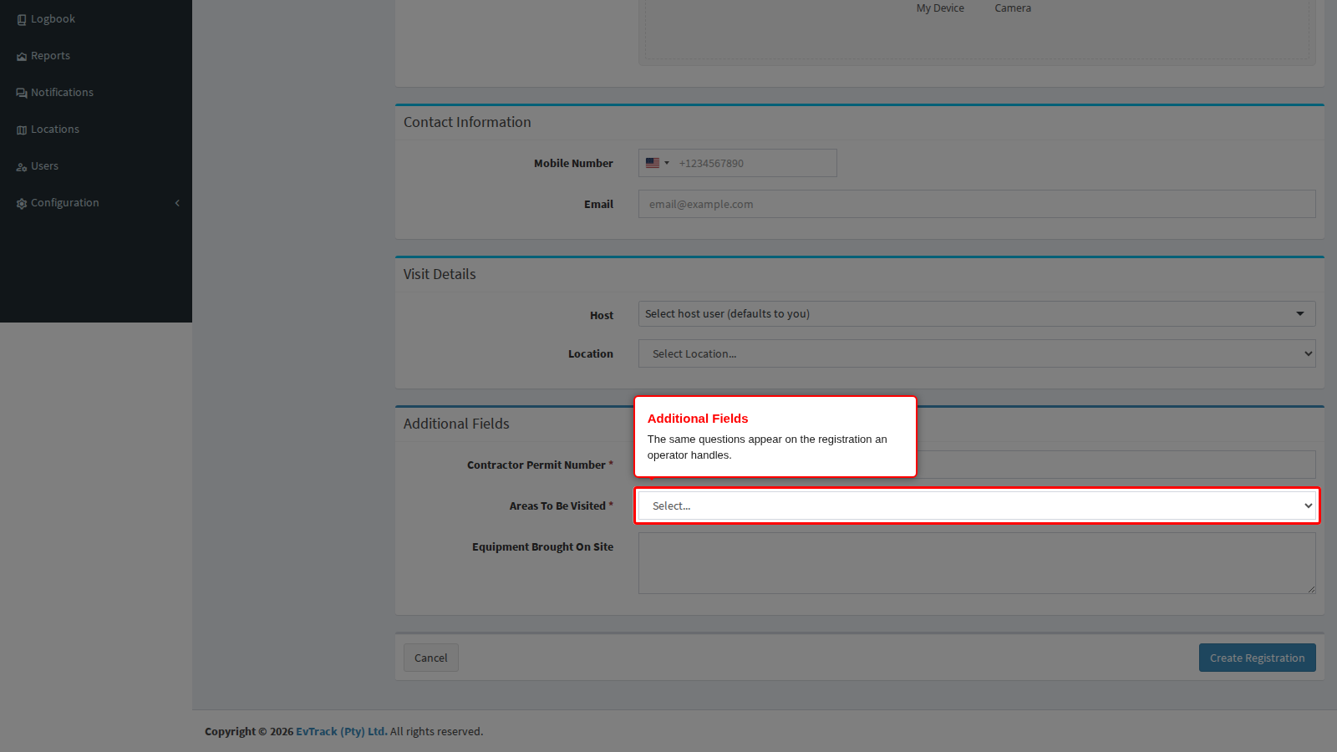Open the Areas To Be Visited dropdown
Viewport: 1337px width, 752px height.
click(977, 506)
